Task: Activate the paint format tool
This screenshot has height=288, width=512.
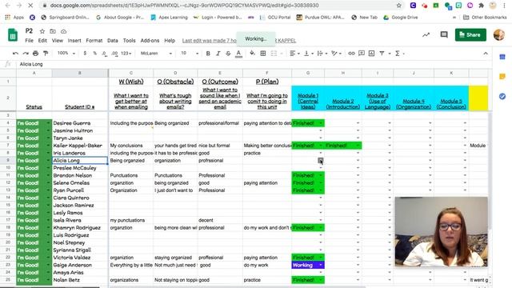Action: [x=46, y=54]
